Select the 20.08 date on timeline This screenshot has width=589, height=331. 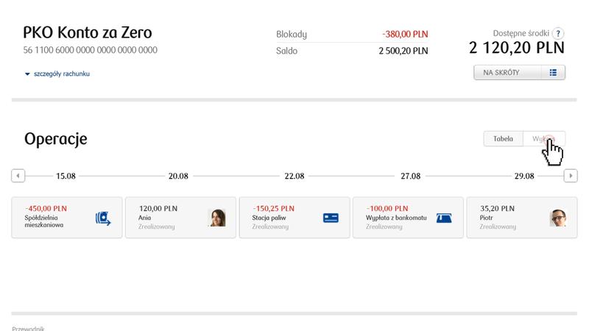[179, 177]
